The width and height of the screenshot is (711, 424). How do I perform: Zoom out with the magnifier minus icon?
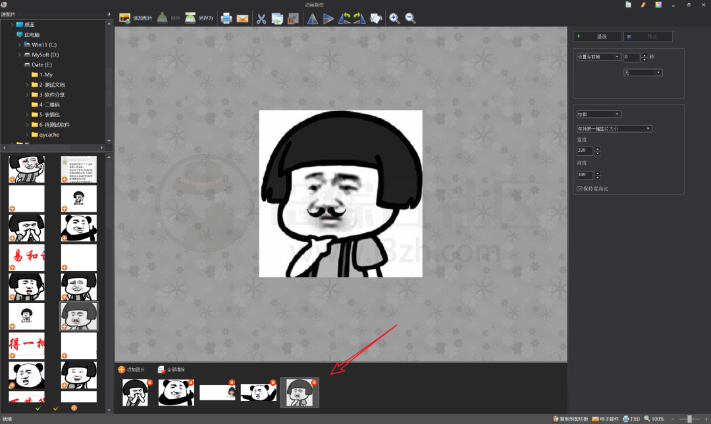(x=410, y=18)
